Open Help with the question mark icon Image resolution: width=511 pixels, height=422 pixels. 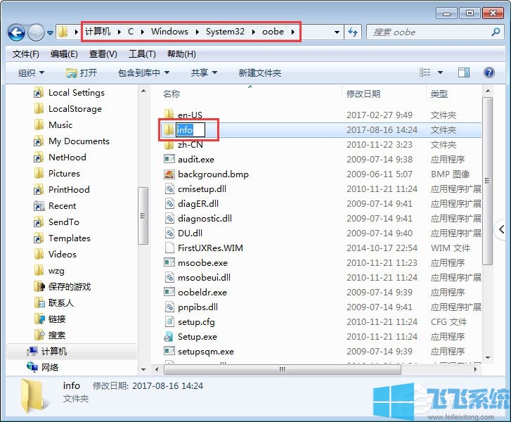click(489, 72)
